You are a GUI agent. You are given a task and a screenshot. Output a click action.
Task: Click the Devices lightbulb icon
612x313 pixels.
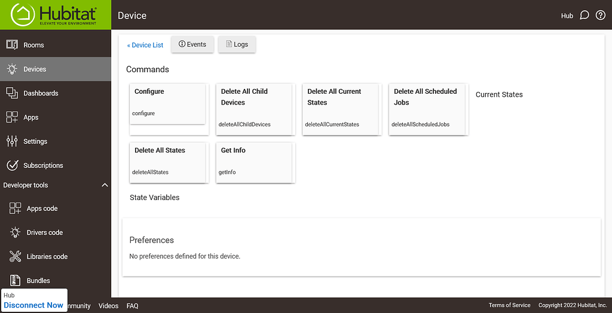point(12,69)
